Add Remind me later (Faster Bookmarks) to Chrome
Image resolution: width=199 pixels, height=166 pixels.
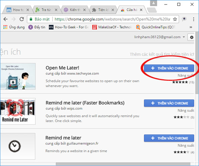coord(169,103)
